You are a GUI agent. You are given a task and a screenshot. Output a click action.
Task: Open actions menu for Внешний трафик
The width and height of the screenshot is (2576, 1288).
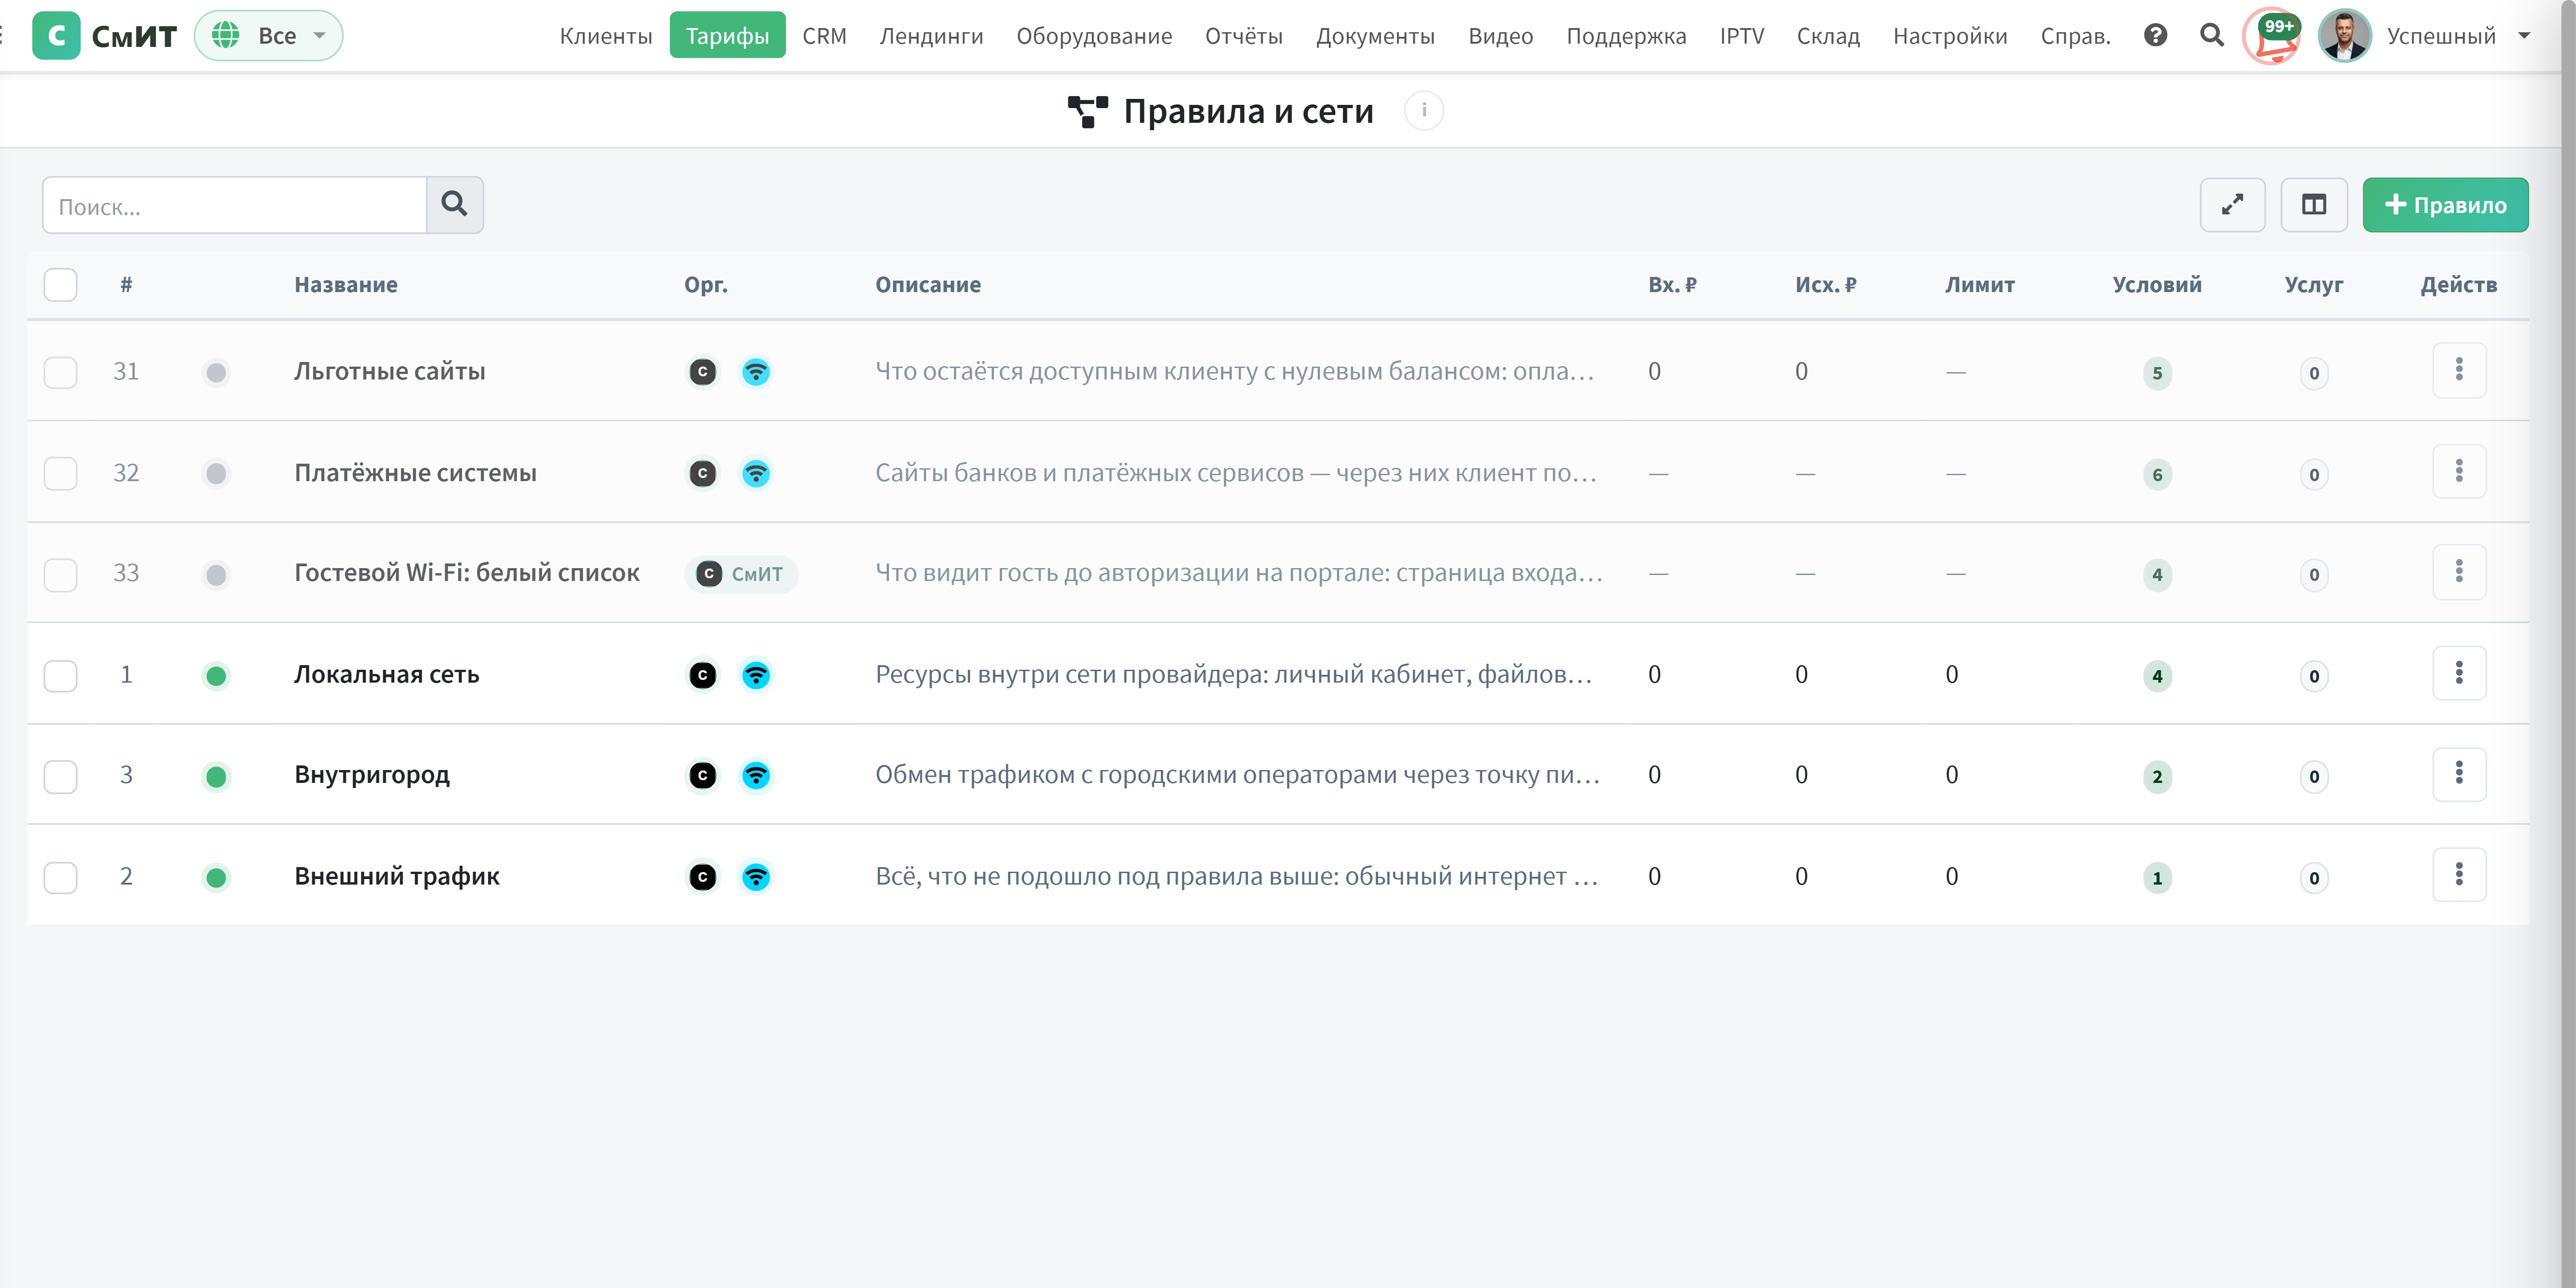2459,875
